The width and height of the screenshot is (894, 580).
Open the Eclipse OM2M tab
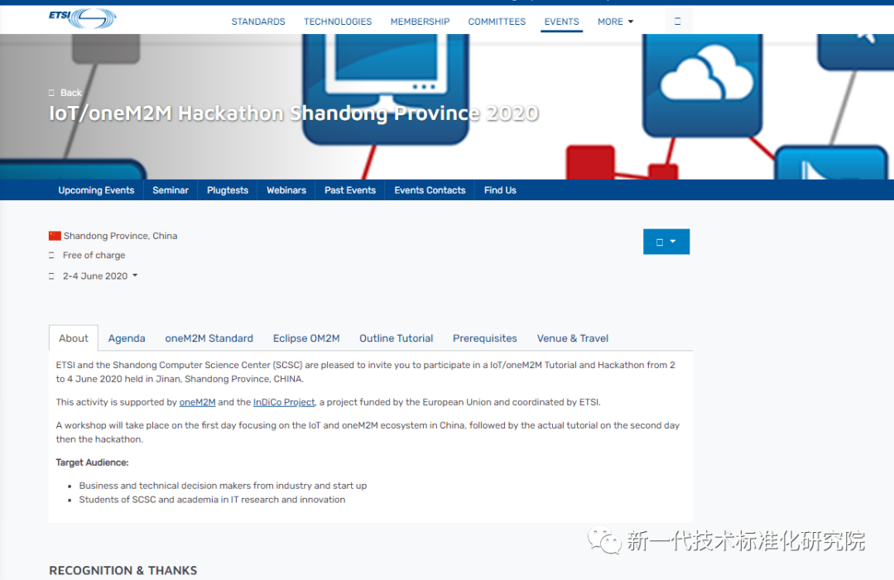tap(306, 338)
